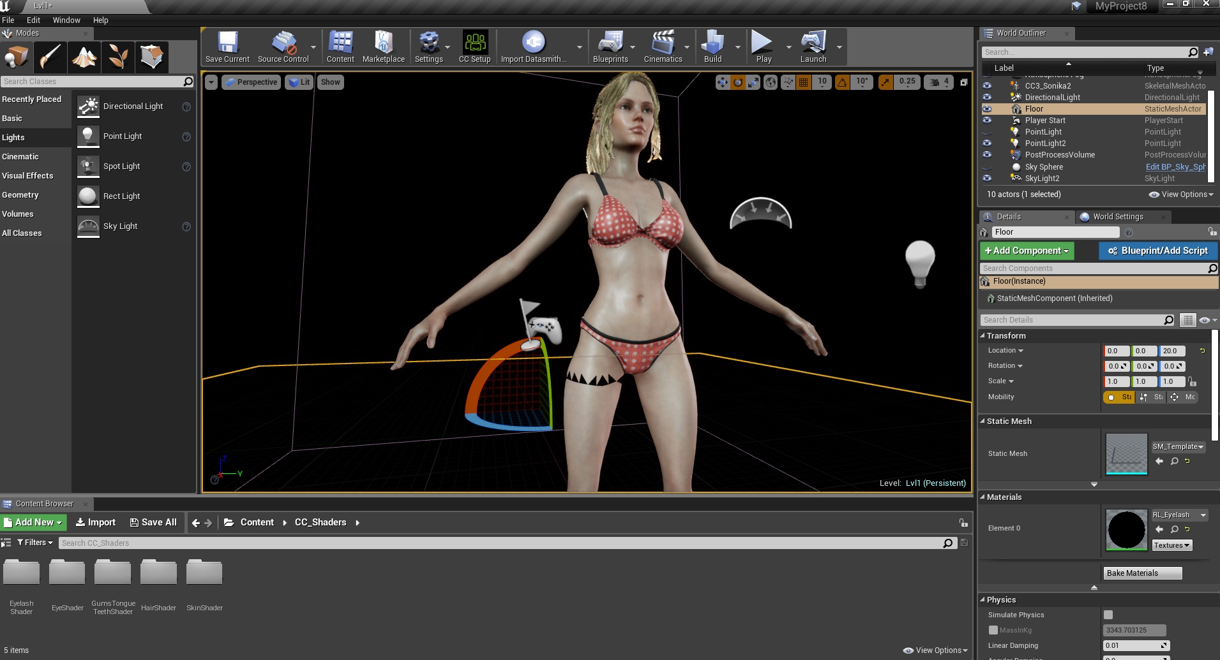Toggle visibility of SkyLight2 actor
Image resolution: width=1220 pixels, height=660 pixels.
[987, 178]
